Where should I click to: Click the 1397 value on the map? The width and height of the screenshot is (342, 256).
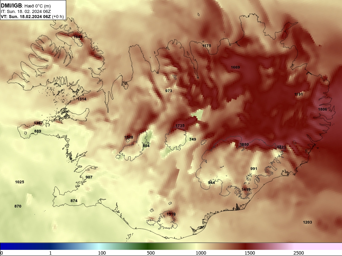pos(38,123)
